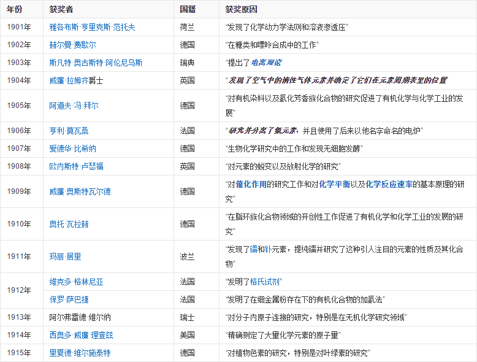Follow the 电离理论 link
This screenshot has height=362, width=477.
coord(265,63)
